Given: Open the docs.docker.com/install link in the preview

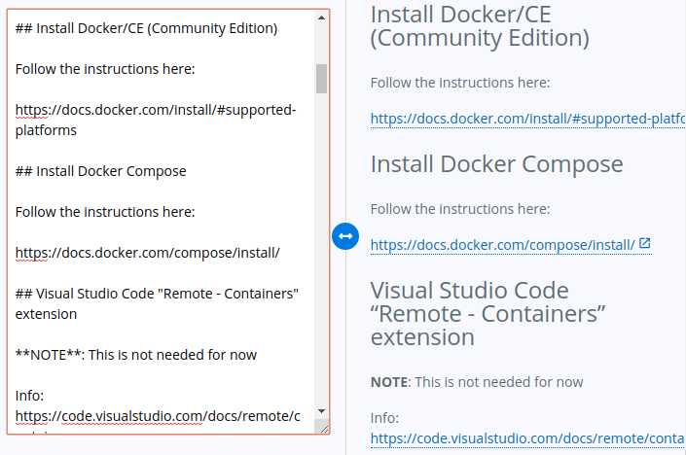Looking at the screenshot, I should 527,119.
